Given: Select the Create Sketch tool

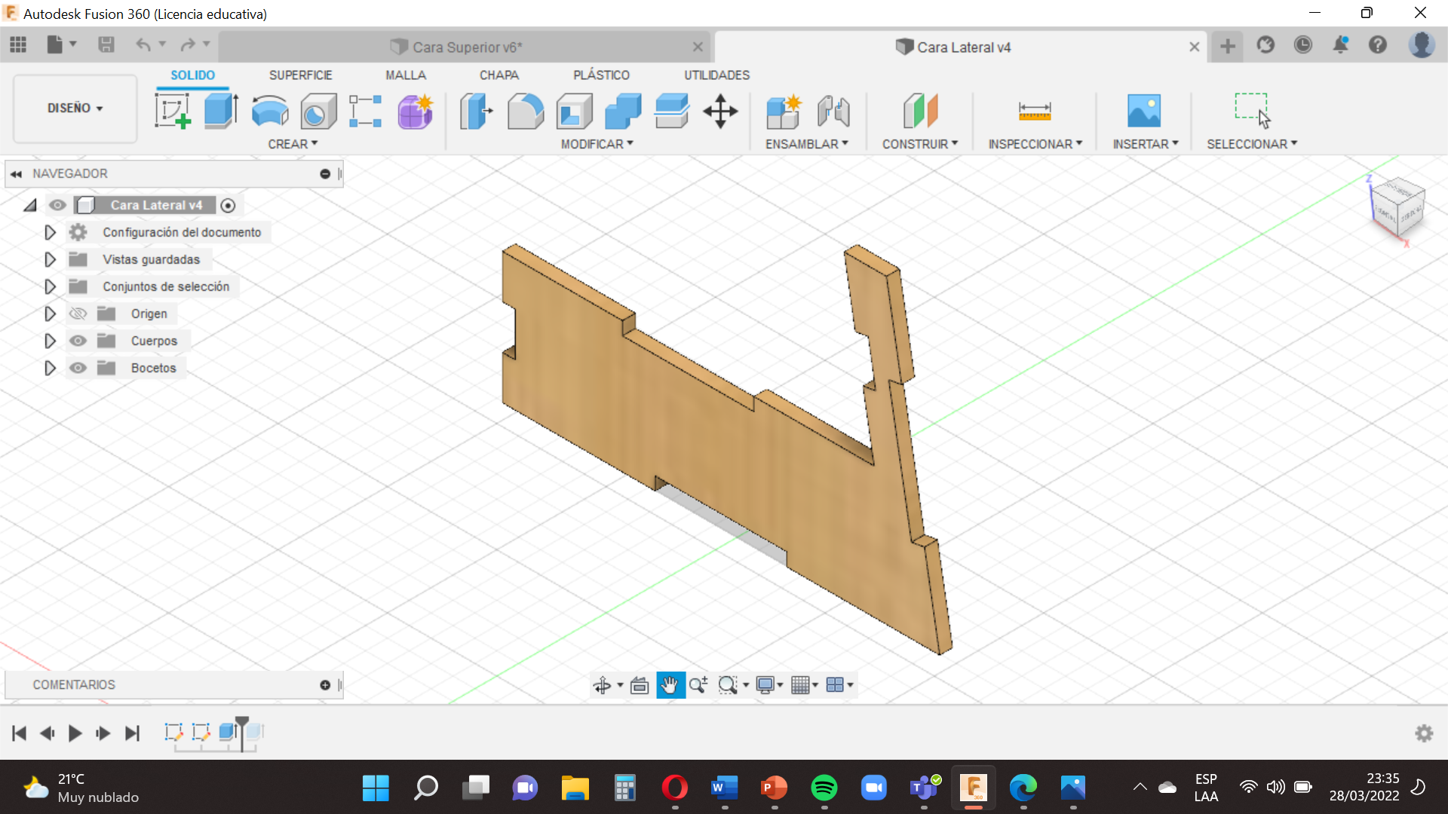Looking at the screenshot, I should pos(173,112).
